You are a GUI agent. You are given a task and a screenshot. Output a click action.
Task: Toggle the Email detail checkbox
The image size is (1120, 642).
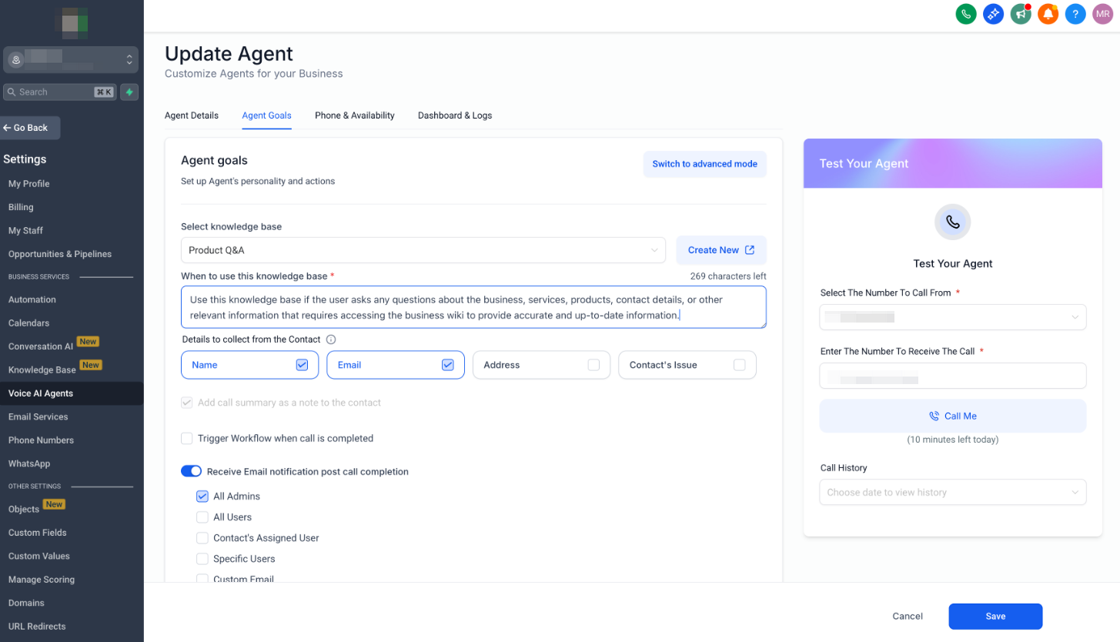point(448,365)
